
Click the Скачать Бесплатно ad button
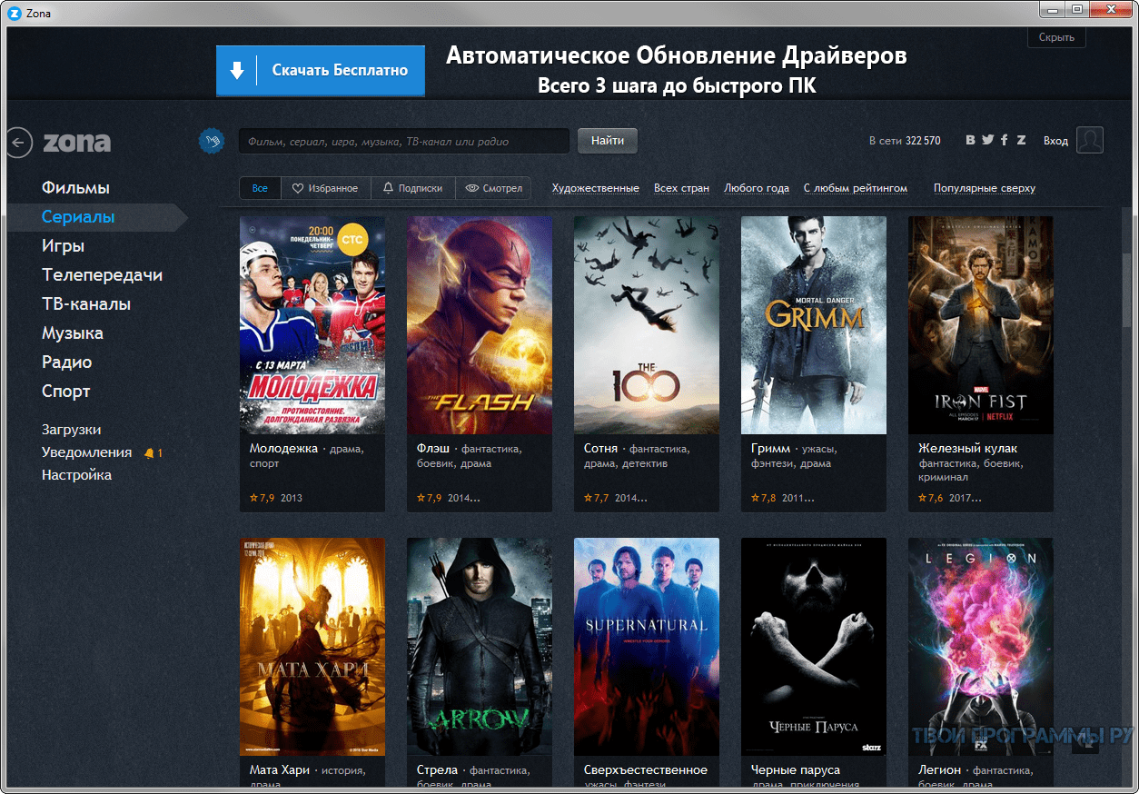coord(321,70)
